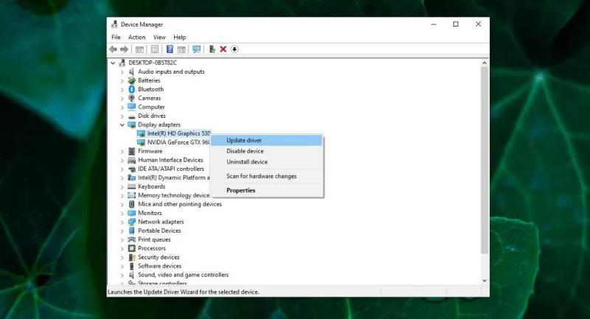
Task: Click the circled down-arrow Disable device icon
Action: point(235,49)
